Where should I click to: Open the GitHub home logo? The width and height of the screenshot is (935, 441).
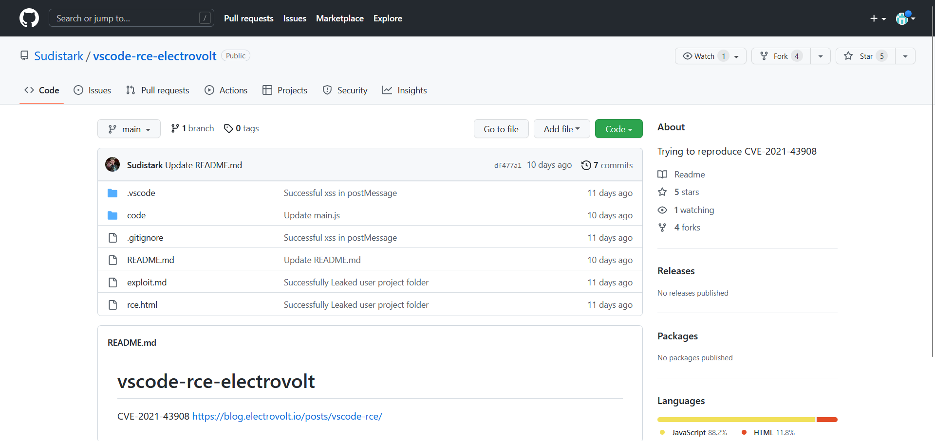pyautogui.click(x=29, y=18)
